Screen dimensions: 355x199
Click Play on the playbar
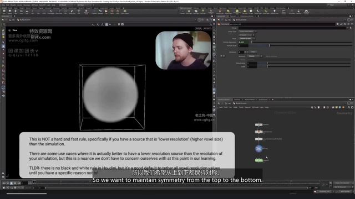[x=15, y=183]
